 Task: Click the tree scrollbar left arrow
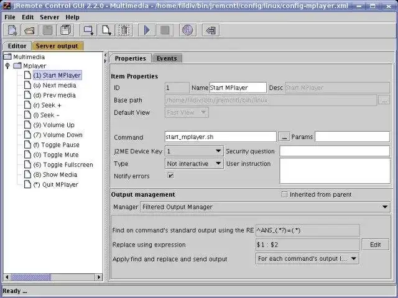click(7, 278)
